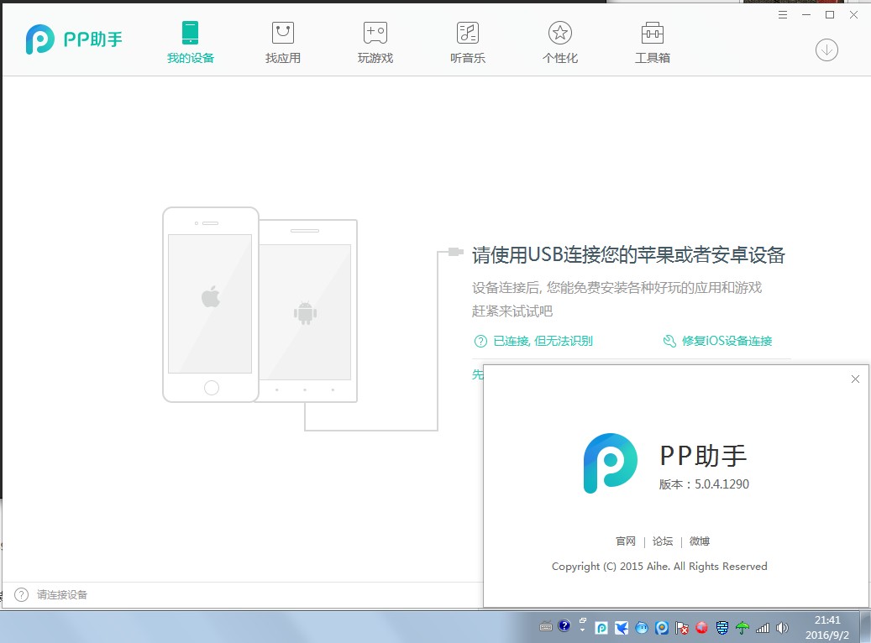Click the 请连接设备 status text
This screenshot has width=871, height=643.
pyautogui.click(x=62, y=594)
